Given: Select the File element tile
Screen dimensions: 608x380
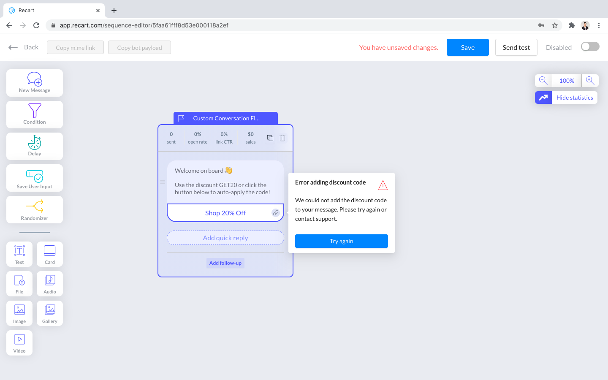Looking at the screenshot, I should point(19,284).
